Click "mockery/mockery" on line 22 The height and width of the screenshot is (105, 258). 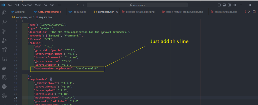pos(47,98)
